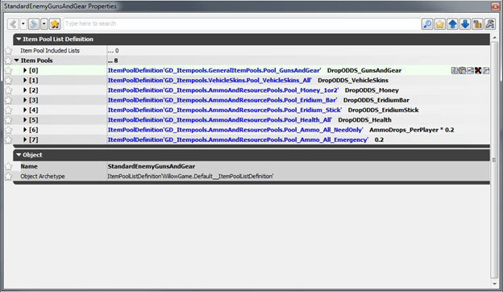The width and height of the screenshot is (503, 292).
Task: Click the Pool_Health_All item pool link
Action: point(220,120)
